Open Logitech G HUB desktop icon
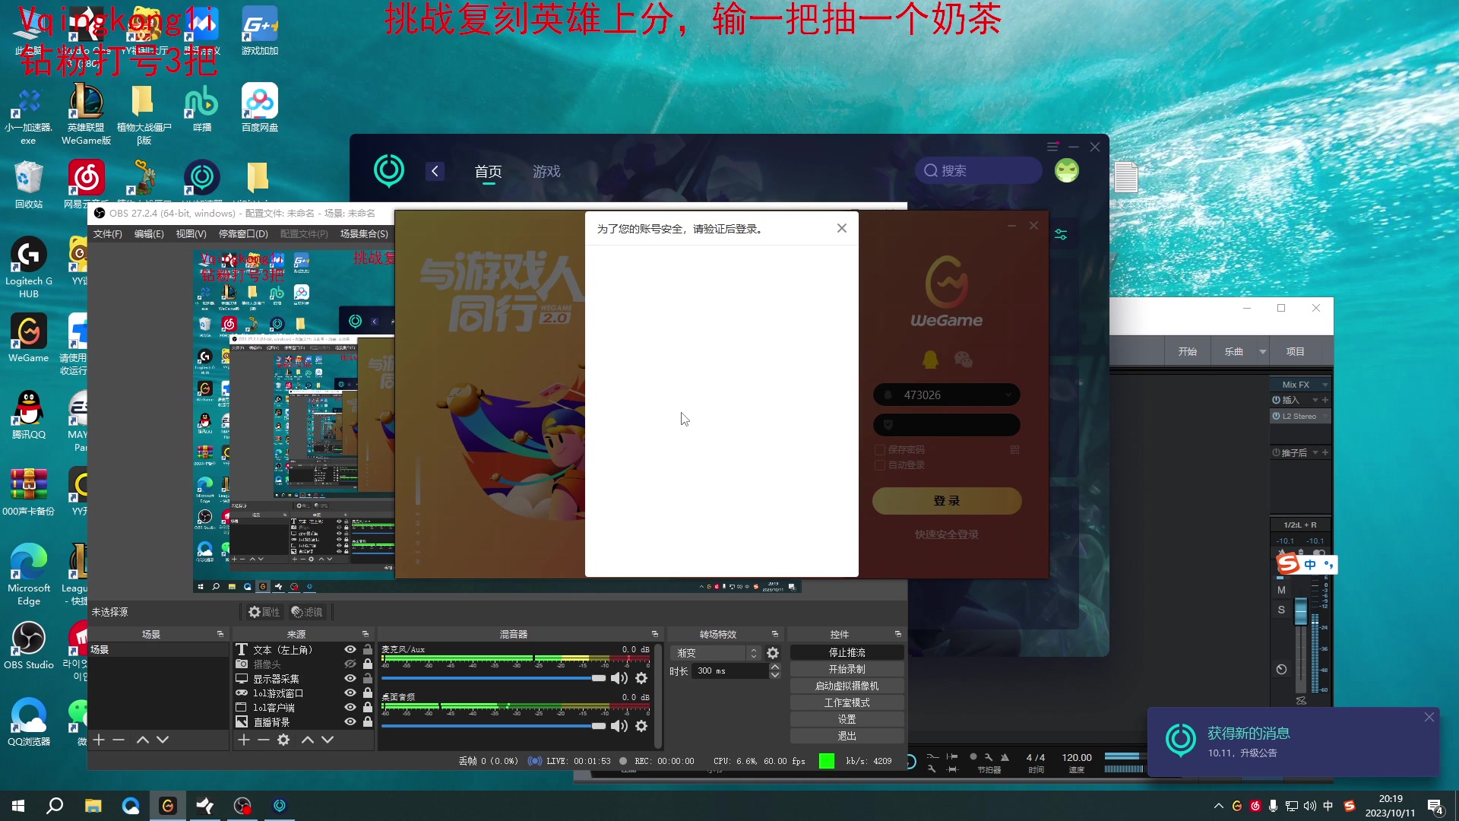Viewport: 1459px width, 821px height. 29,267
